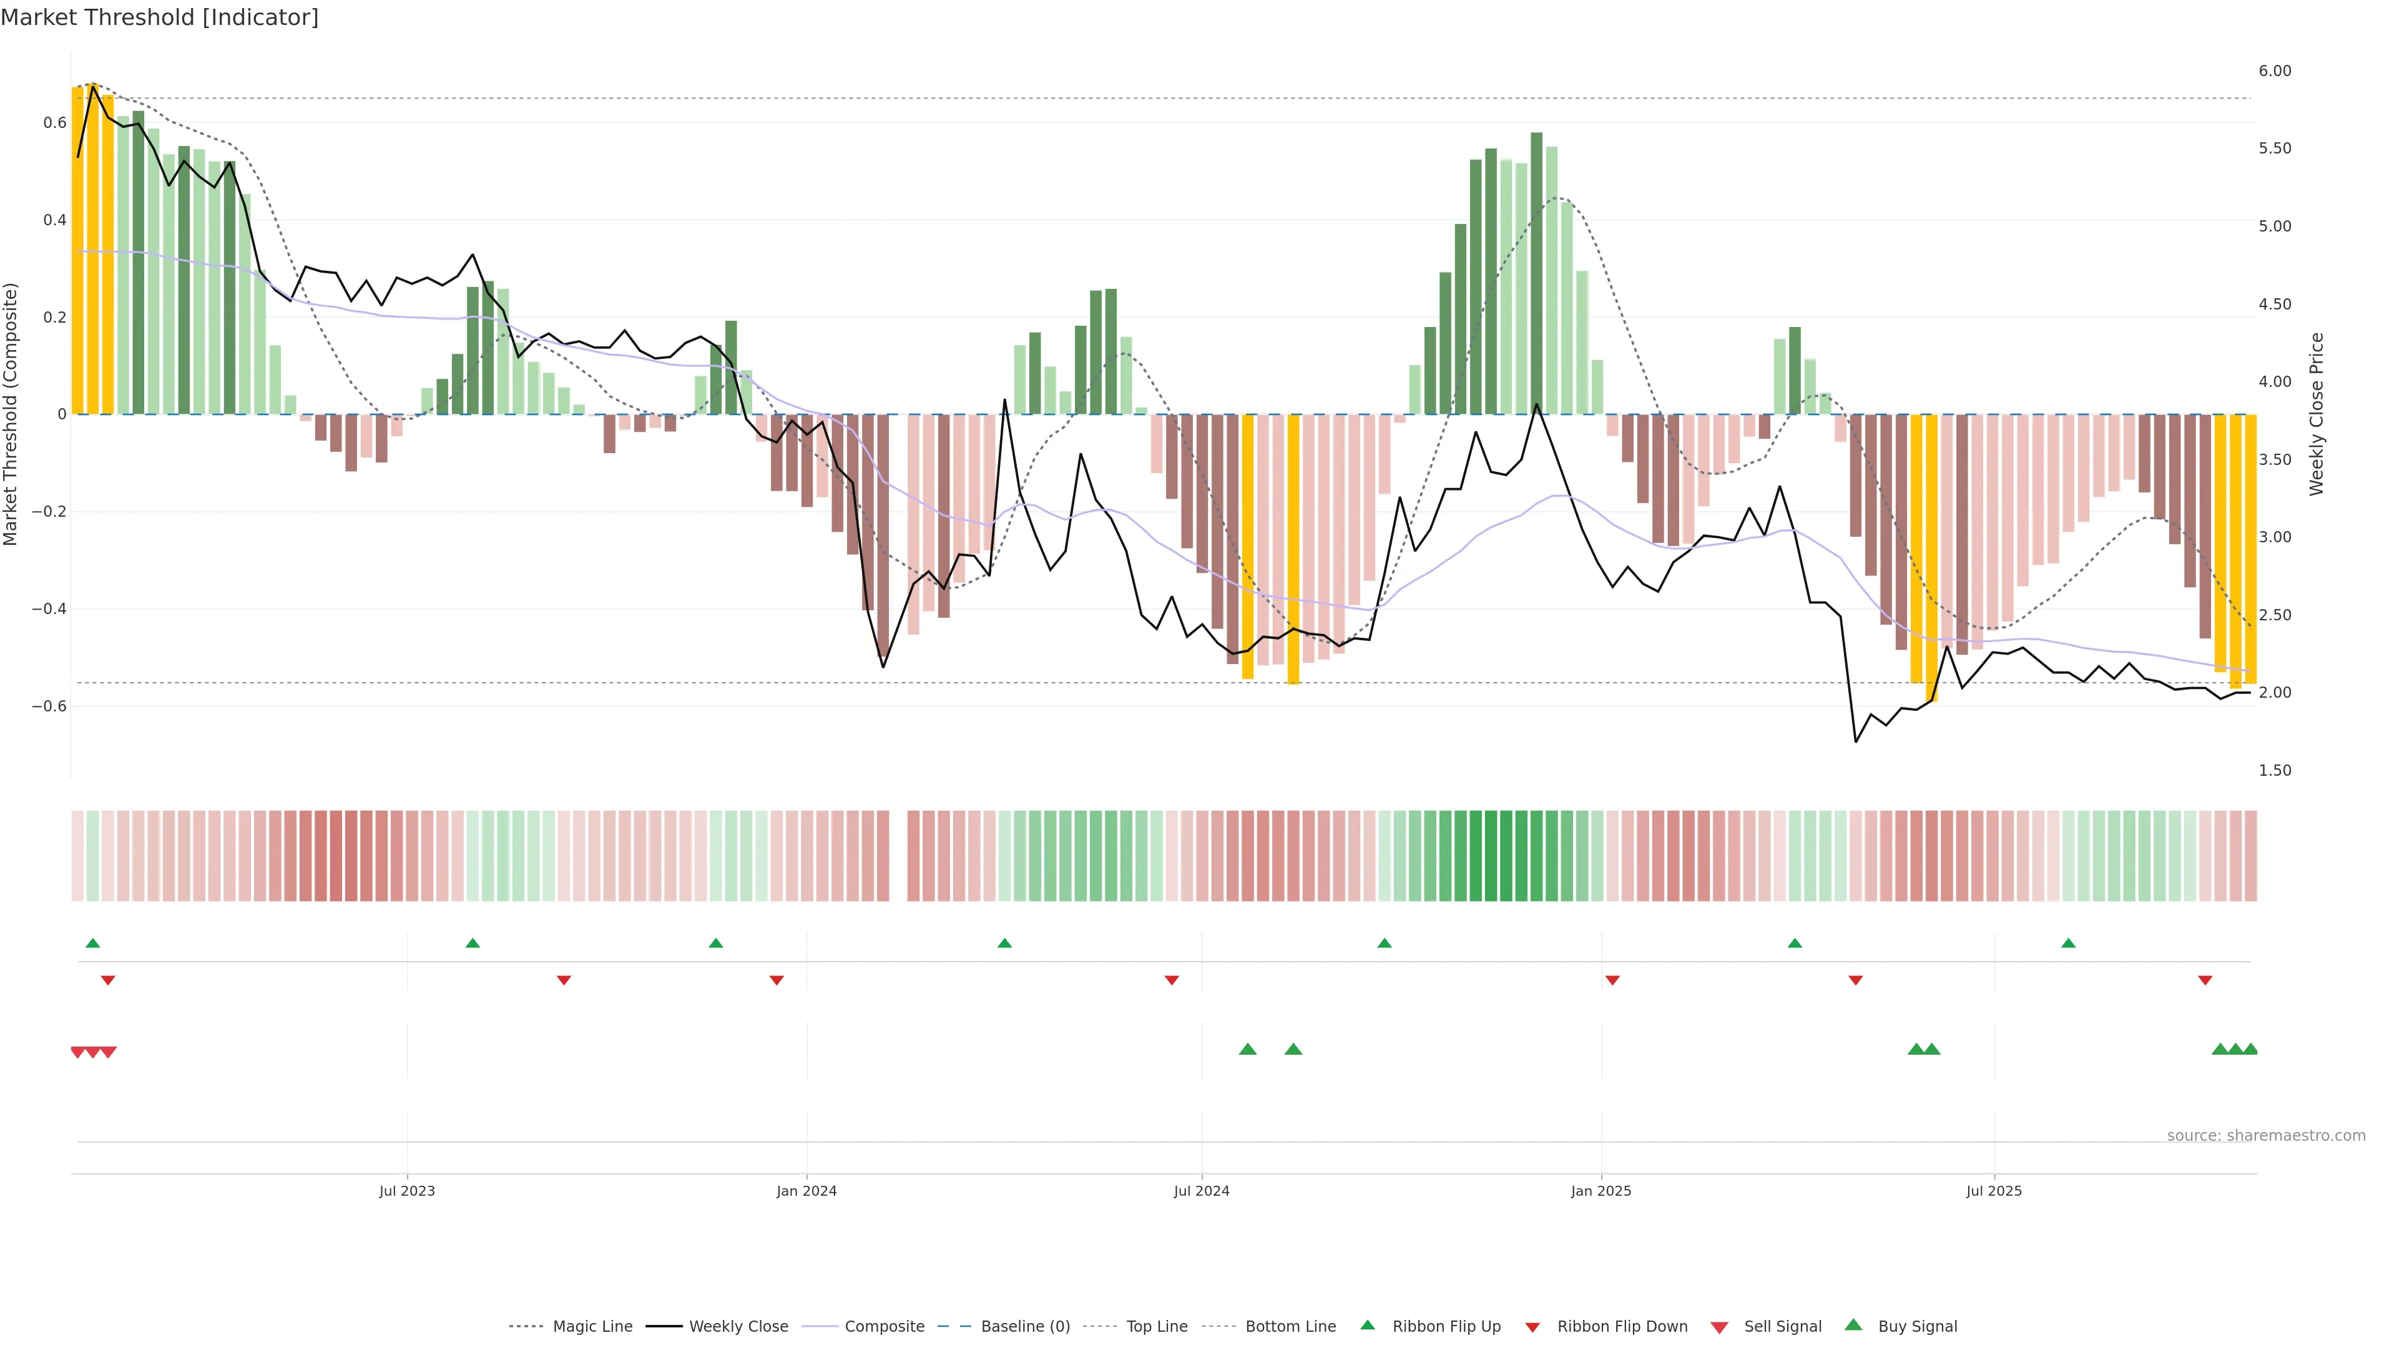Click the last green buy signal marker

(x=2250, y=1049)
